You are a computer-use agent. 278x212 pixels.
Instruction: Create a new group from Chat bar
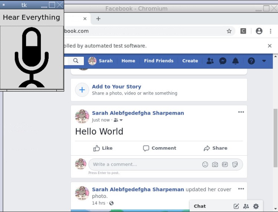pos(246,206)
